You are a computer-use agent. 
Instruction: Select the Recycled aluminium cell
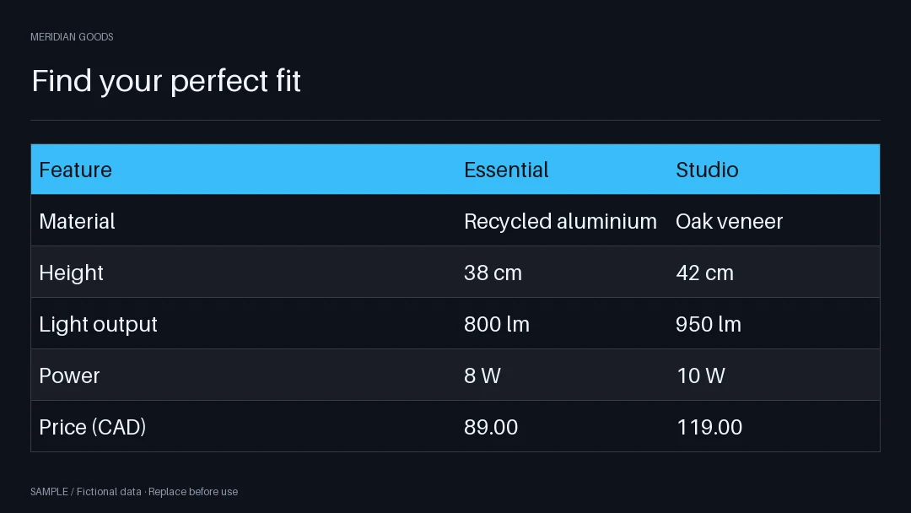coord(560,221)
